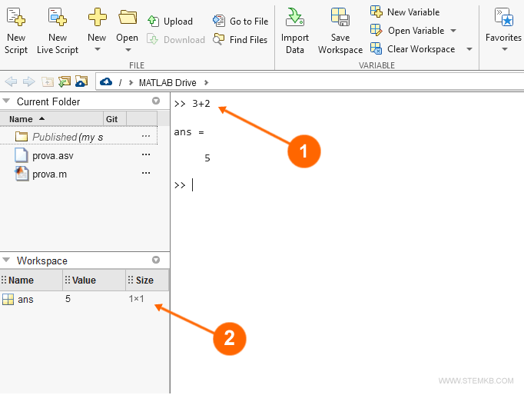
Task: Click the Clear Workspace icon
Action: tap(376, 49)
